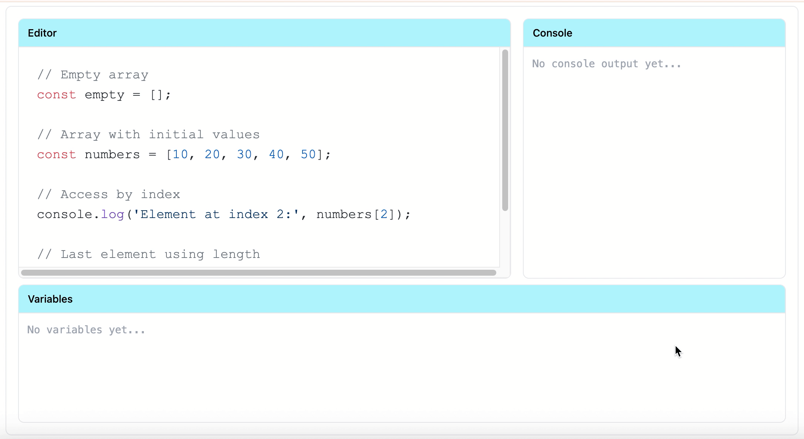Screen dimensions: 804x439
Task: Click the 'log' method in console.log
Action: click(112, 215)
